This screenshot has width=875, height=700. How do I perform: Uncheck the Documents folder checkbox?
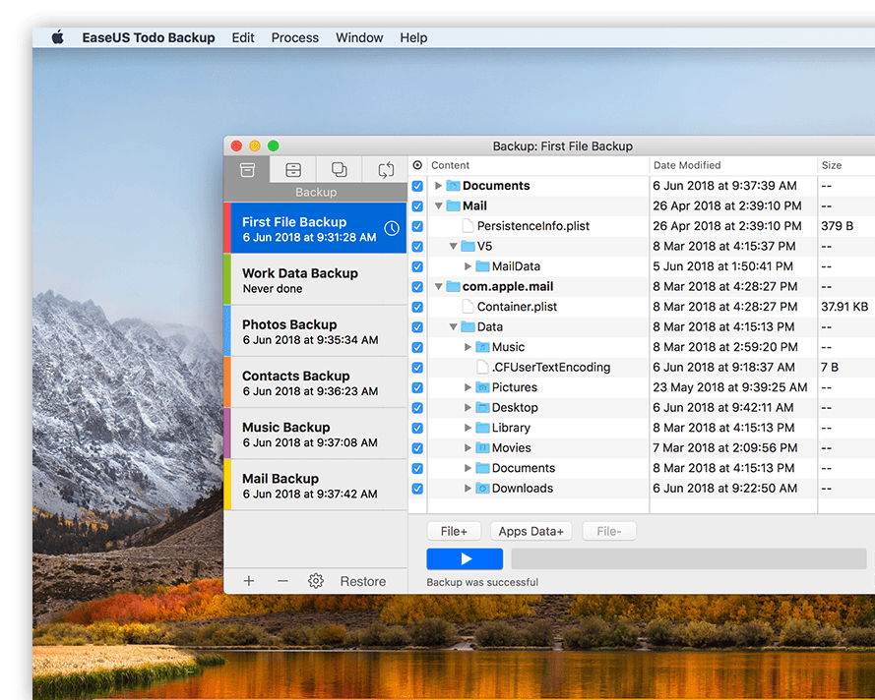click(x=417, y=185)
